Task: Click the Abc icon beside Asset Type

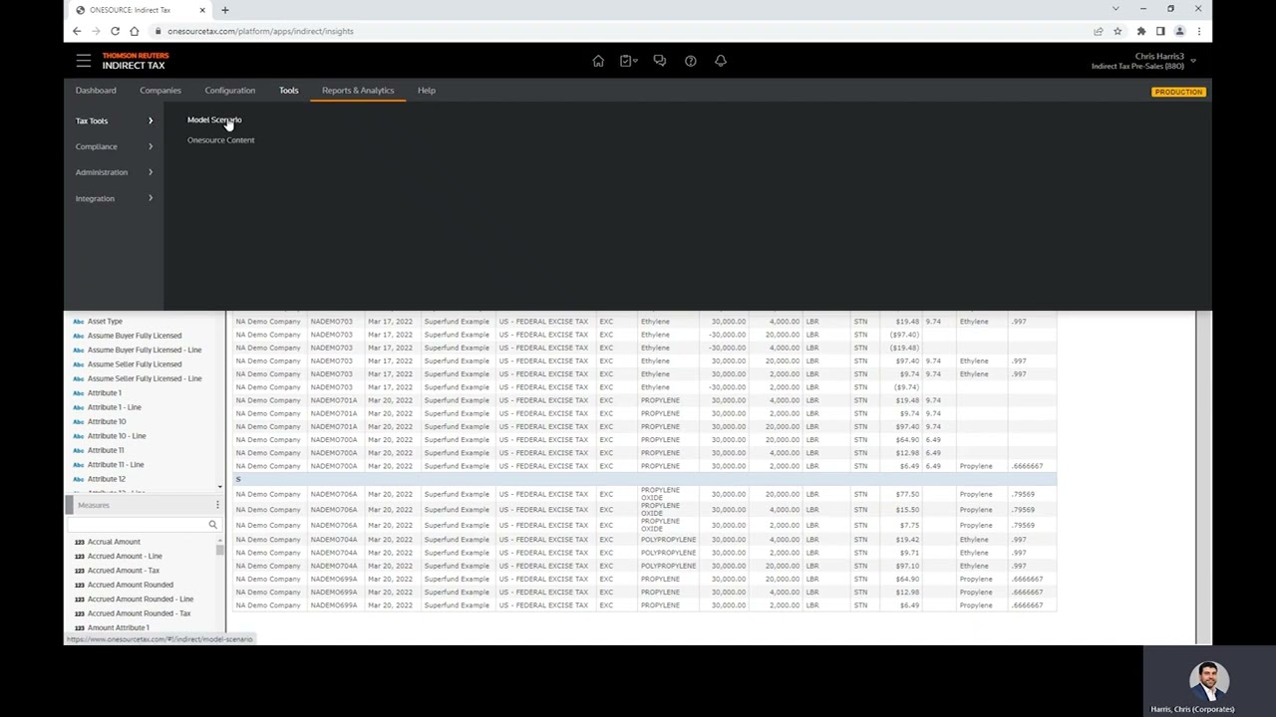Action: pyautogui.click(x=79, y=322)
